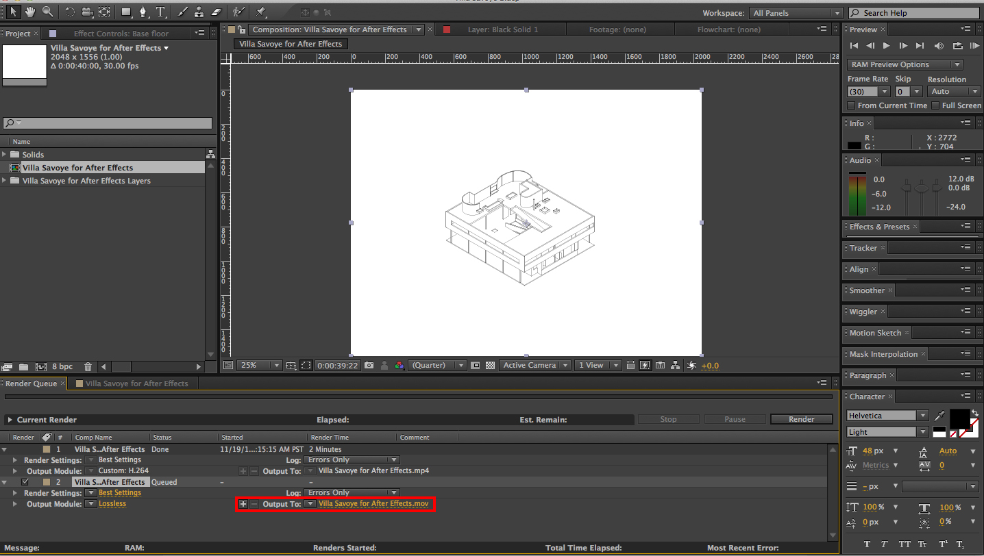Select the Zoom magnifier tool
This screenshot has width=984, height=556.
click(47, 12)
